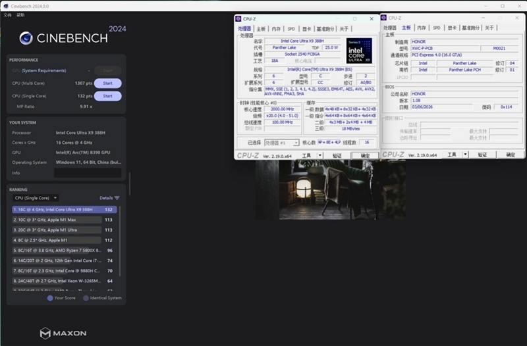The image size is (527, 346).
Task: Open the CPU (Single Core) ranking dropdown
Action: click(x=36, y=198)
